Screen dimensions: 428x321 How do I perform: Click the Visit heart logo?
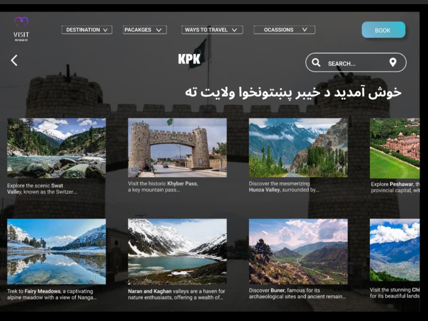(x=21, y=29)
